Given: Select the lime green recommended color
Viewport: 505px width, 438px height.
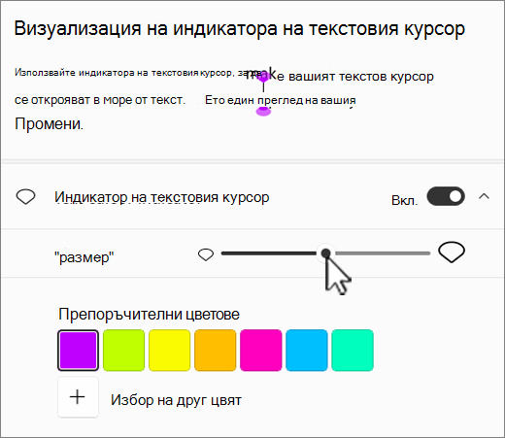Looking at the screenshot, I should click(x=123, y=351).
